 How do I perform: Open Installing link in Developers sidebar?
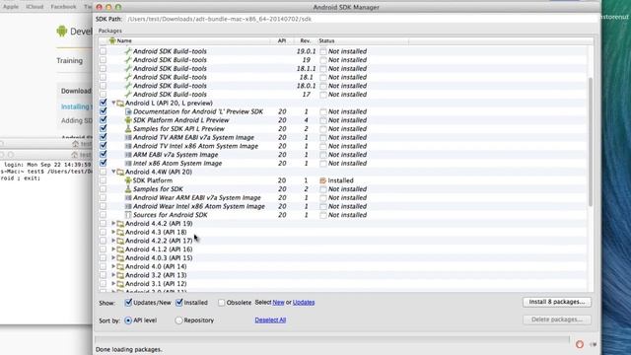tap(77, 106)
